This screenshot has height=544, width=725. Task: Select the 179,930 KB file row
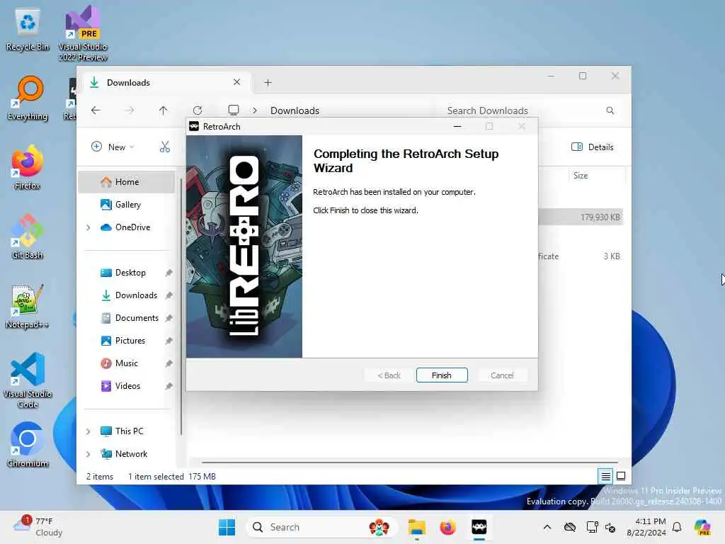point(581,217)
